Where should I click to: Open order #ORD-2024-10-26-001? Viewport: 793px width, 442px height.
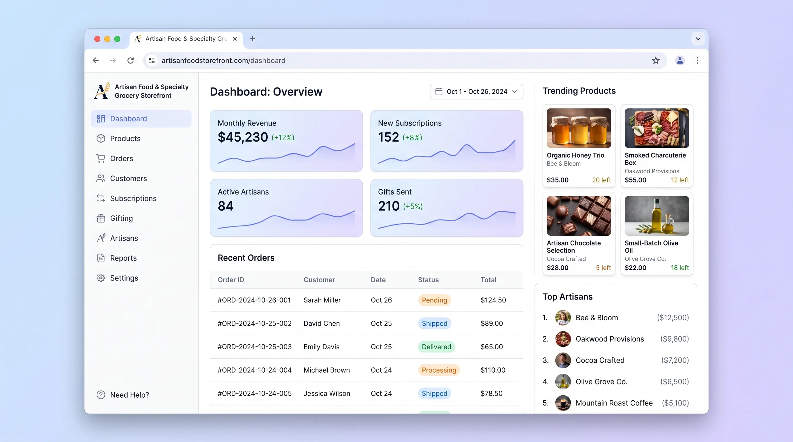[x=254, y=300]
